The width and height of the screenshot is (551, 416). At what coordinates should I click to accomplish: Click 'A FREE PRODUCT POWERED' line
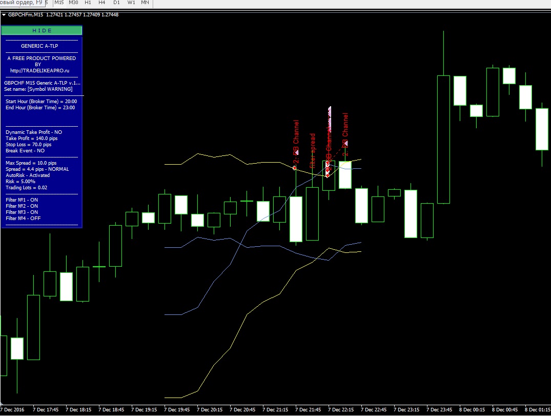point(42,58)
